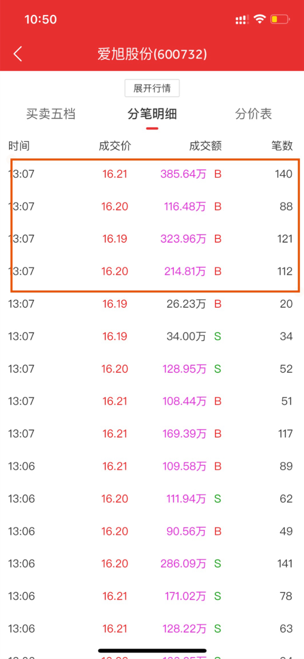Image resolution: width=304 pixels, height=659 pixels.
Task: Tap the stock title 爱旭股份(600732)
Action: pos(152,54)
